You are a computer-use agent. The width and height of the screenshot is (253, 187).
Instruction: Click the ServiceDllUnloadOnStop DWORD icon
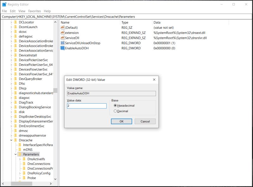tap(62, 43)
